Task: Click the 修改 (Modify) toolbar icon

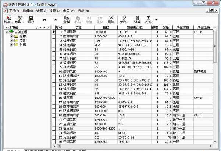Action: click(18, 19)
